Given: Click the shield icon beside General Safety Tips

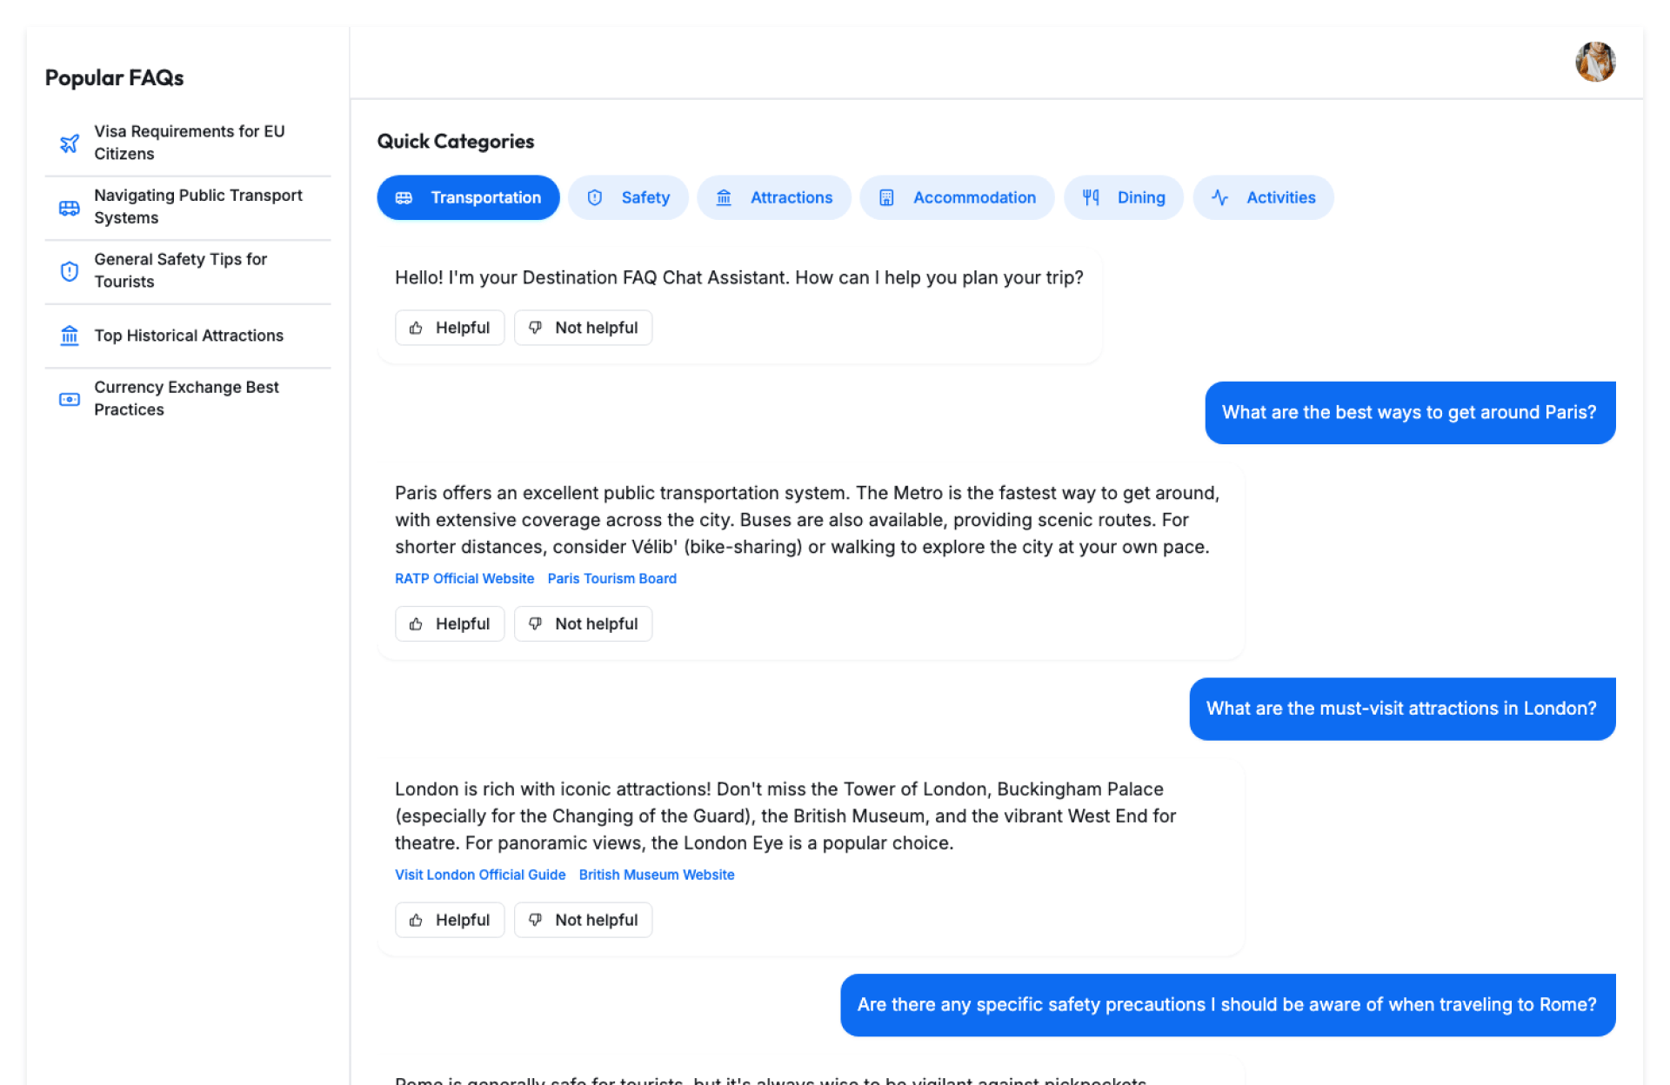Looking at the screenshot, I should (x=70, y=271).
